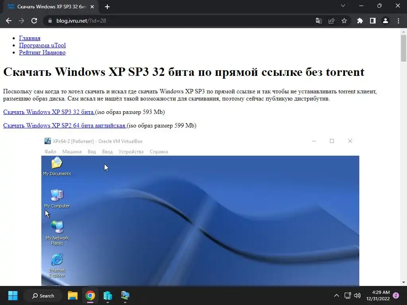The image size is (407, 305).
Task: Open taskbar Search box
Action: (43, 295)
